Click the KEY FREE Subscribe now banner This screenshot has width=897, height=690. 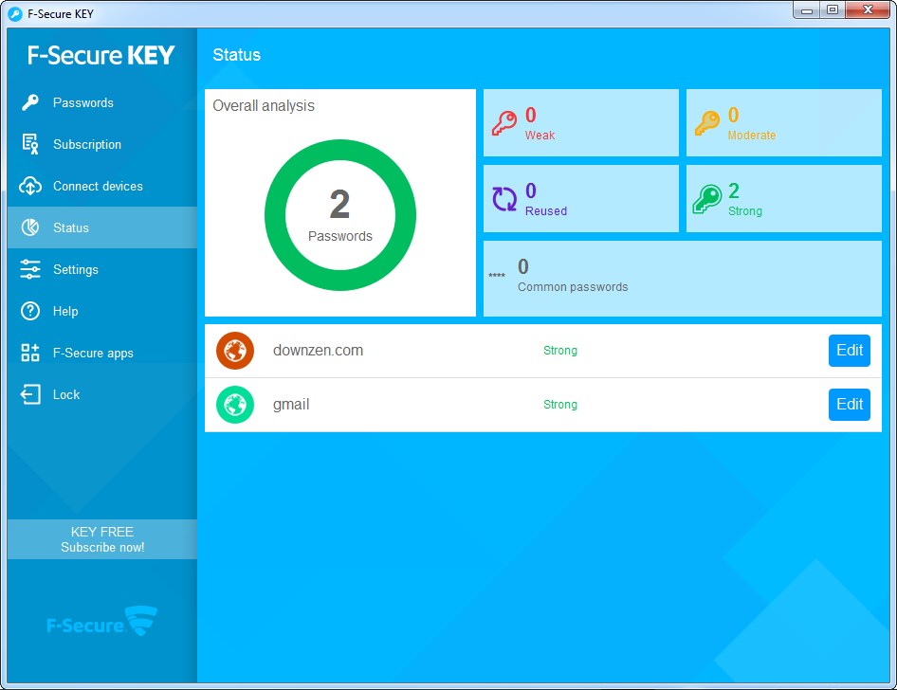coord(102,539)
